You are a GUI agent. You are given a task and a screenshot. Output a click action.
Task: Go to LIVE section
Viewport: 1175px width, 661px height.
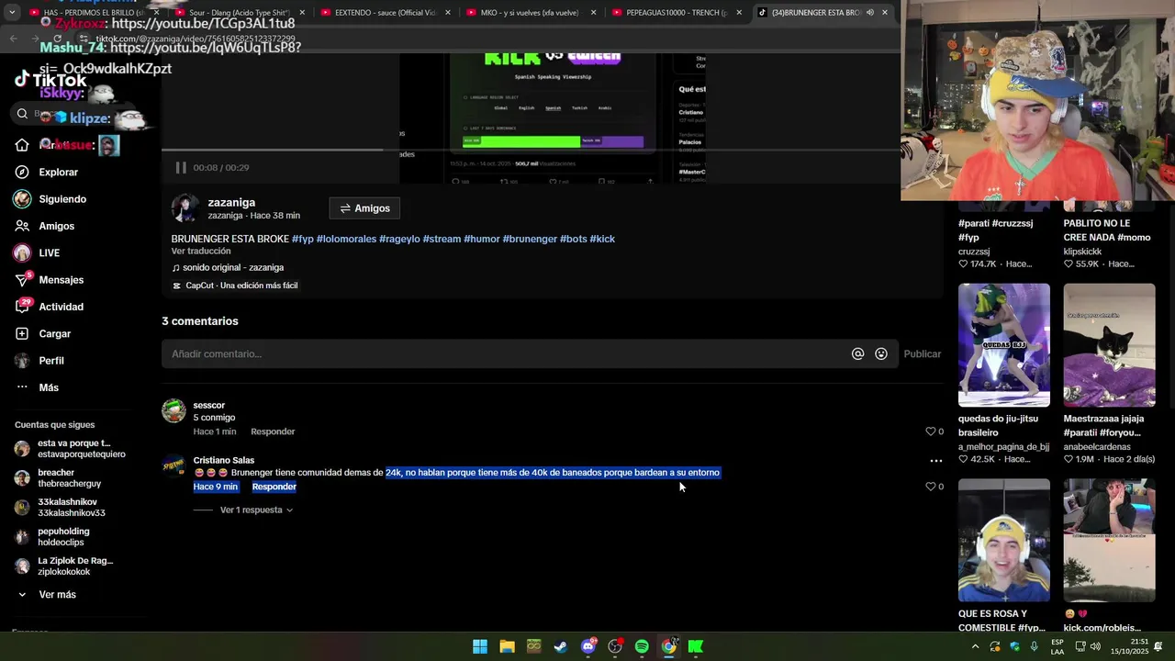point(49,252)
